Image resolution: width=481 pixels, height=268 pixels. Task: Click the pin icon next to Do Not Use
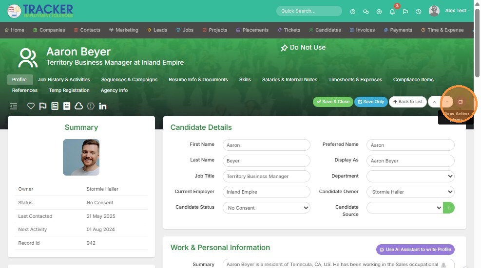coord(284,48)
